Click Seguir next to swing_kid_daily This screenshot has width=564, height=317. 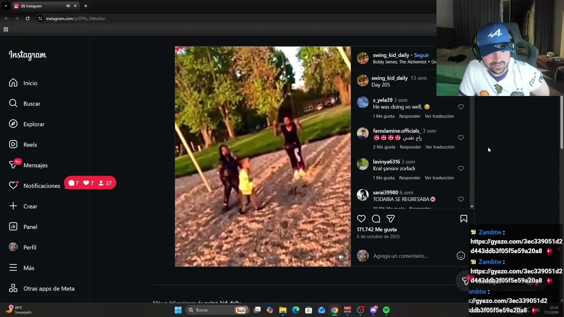click(421, 55)
